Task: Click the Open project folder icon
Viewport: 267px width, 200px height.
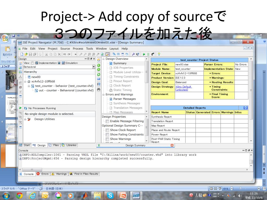Action: click(x=26, y=54)
